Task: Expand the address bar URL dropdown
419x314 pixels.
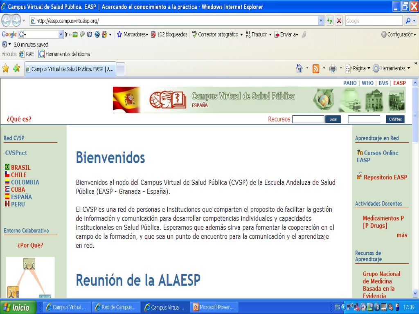Action: coord(321,20)
